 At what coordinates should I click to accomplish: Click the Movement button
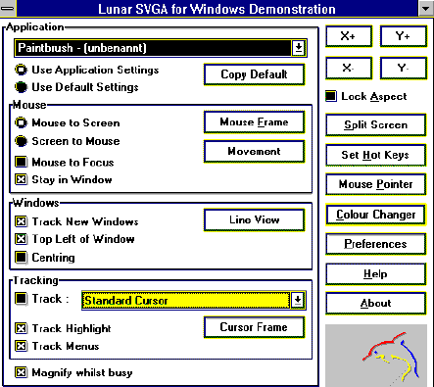pyautogui.click(x=254, y=151)
